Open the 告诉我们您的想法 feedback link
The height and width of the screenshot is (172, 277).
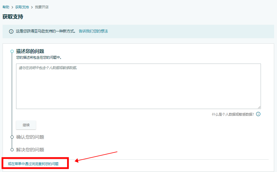(93, 31)
